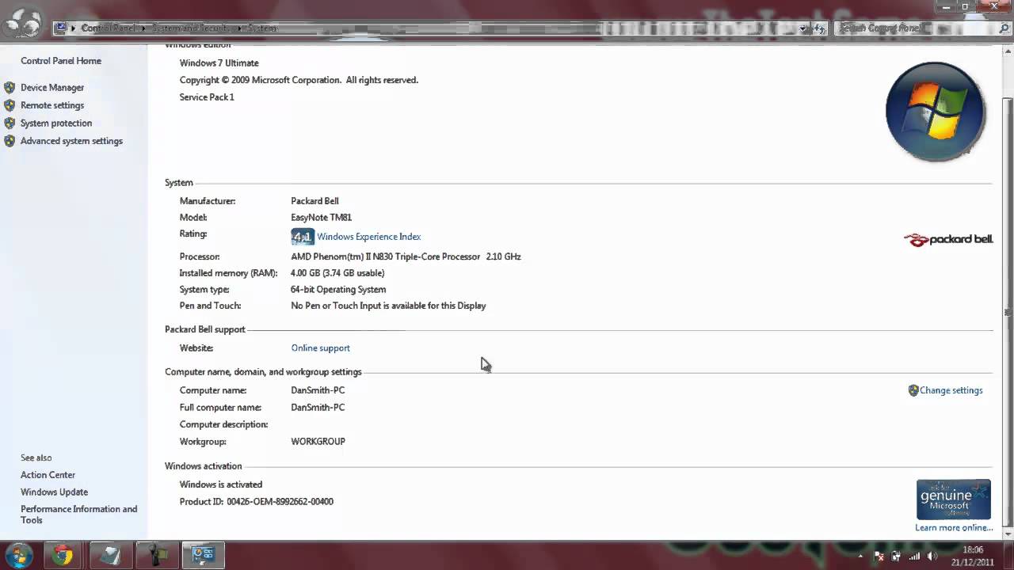
Task: Click Control Panel in the address breadcrumb
Action: [108, 28]
